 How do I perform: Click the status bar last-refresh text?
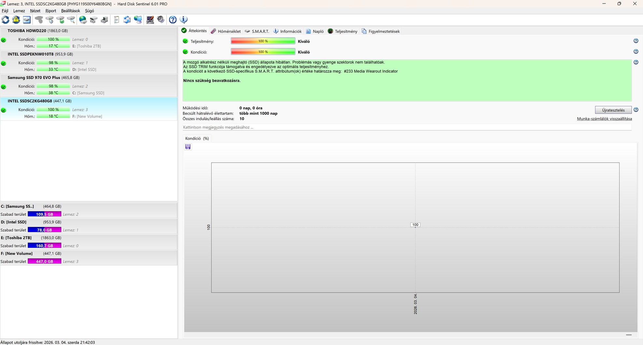click(x=48, y=342)
